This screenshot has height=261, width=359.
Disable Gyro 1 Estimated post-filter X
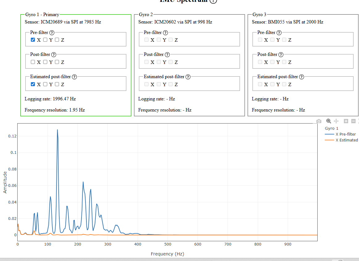(33, 84)
